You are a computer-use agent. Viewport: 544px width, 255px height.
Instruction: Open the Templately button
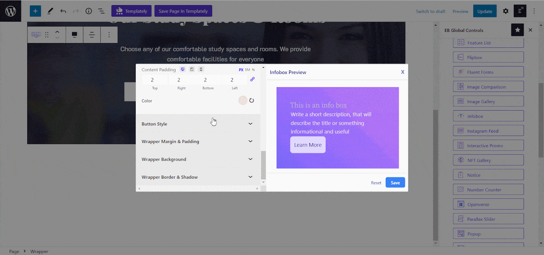[132, 11]
